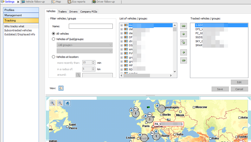The width and height of the screenshot is (251, 142).
Task: Expand the DS group in vehicle list
Action: click(x=121, y=45)
